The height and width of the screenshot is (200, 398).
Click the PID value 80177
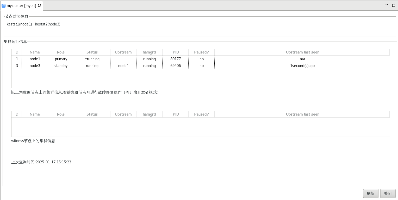pyautogui.click(x=176, y=59)
